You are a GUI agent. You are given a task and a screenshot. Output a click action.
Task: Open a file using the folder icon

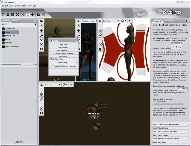pyautogui.click(x=8, y=15)
